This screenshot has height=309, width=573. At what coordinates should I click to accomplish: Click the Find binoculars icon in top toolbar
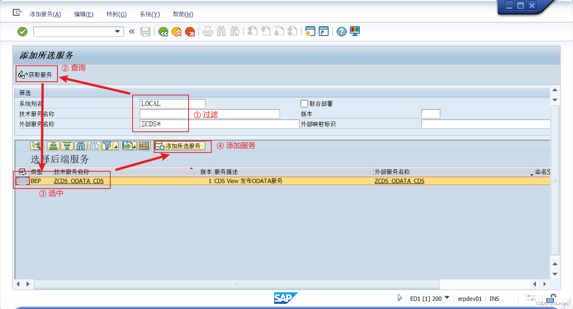[221, 32]
